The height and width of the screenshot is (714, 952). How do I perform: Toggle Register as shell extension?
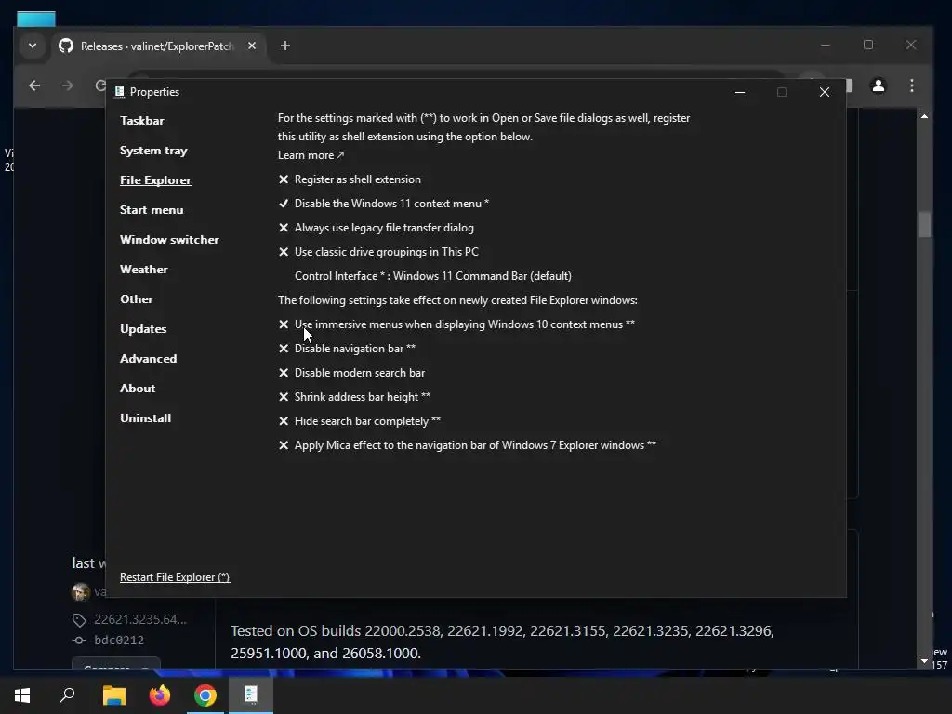(350, 179)
